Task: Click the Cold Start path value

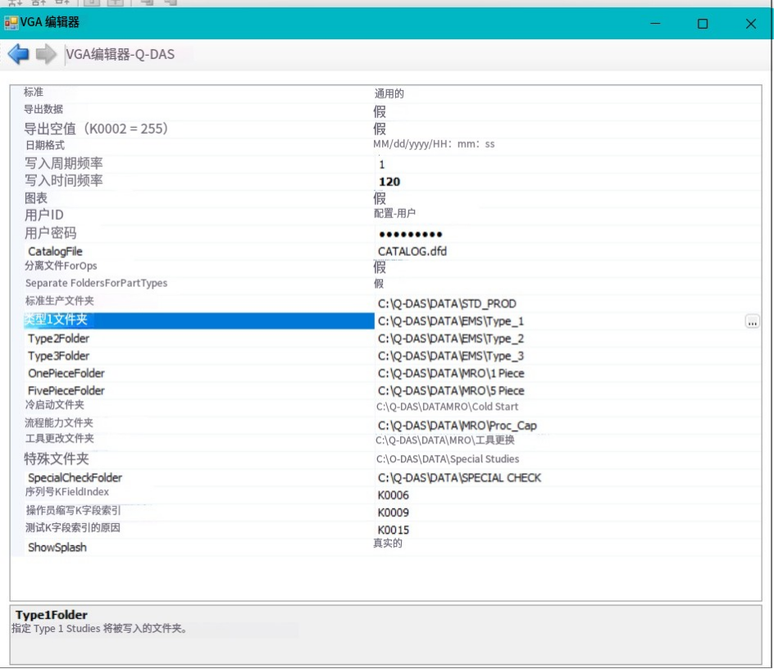Action: (x=447, y=407)
